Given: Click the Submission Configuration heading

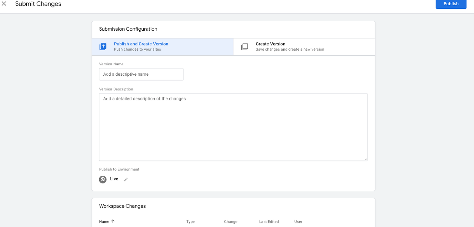Looking at the screenshot, I should [x=128, y=29].
